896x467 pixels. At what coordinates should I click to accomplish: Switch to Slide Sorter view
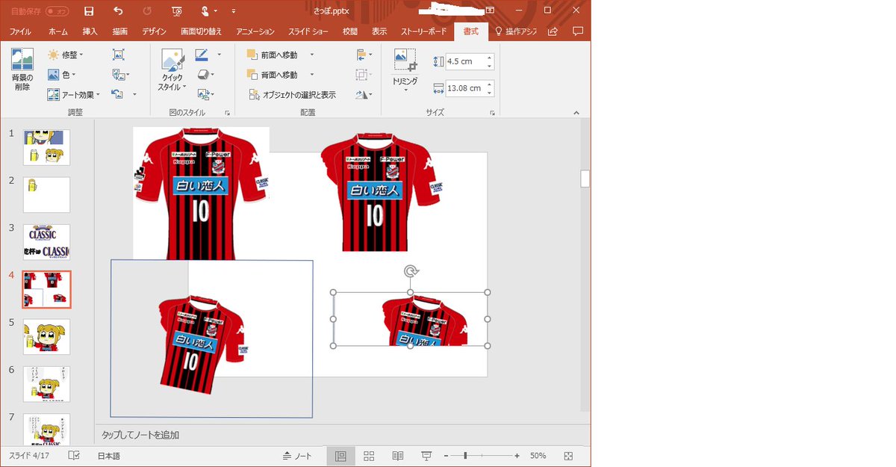[369, 456]
